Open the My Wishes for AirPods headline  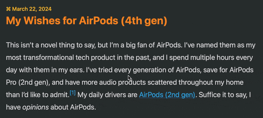(x=87, y=21)
